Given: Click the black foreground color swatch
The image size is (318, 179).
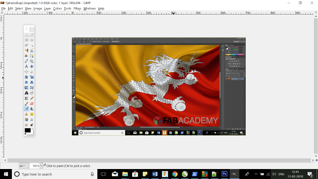Looking at the screenshot, I should 28,130.
